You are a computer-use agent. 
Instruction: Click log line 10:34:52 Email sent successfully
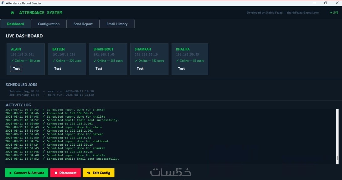point(62,120)
